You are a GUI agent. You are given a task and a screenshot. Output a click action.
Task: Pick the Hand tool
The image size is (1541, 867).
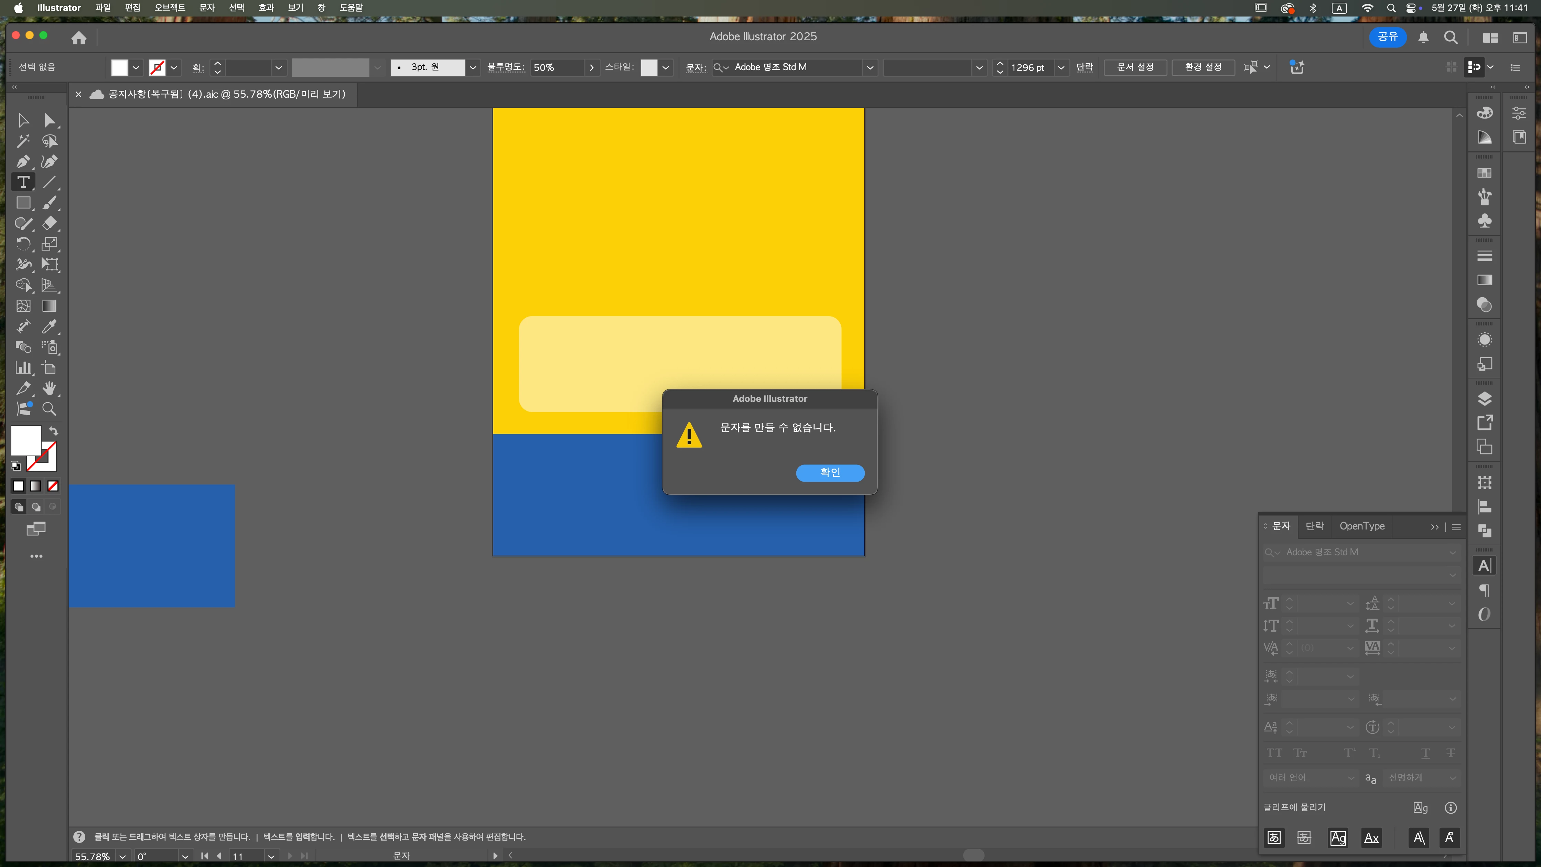(x=49, y=388)
